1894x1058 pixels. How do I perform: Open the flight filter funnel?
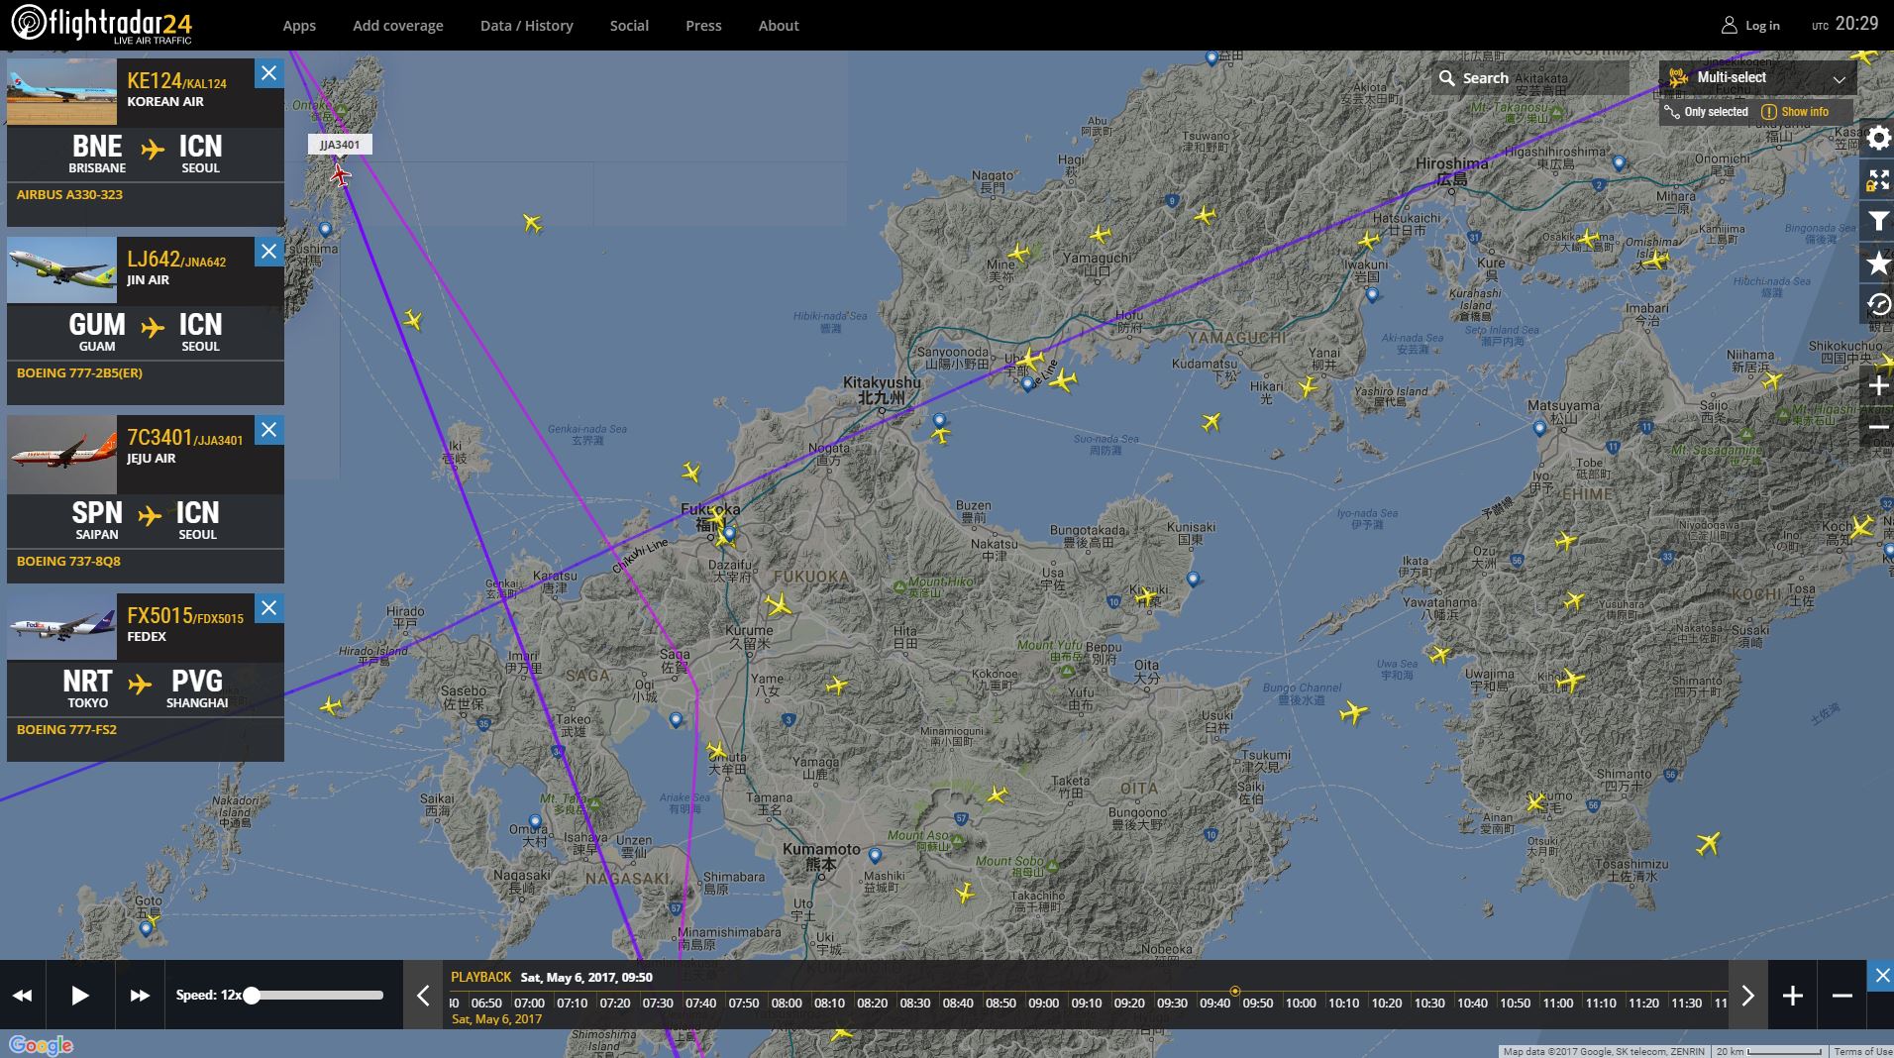point(1878,221)
